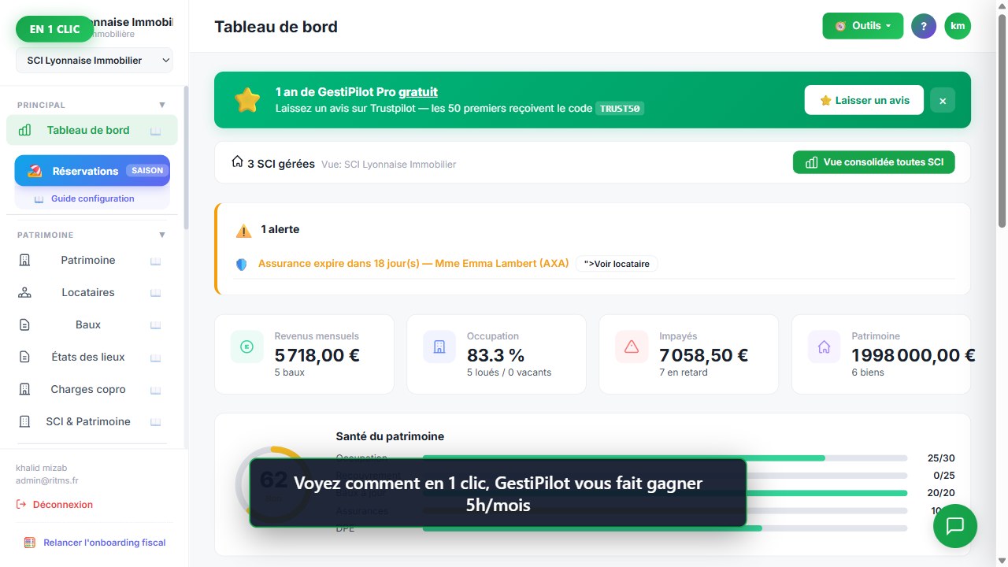Click the Patrimoine house icon in the stats card
This screenshot has width=1008, height=567.
(x=825, y=346)
